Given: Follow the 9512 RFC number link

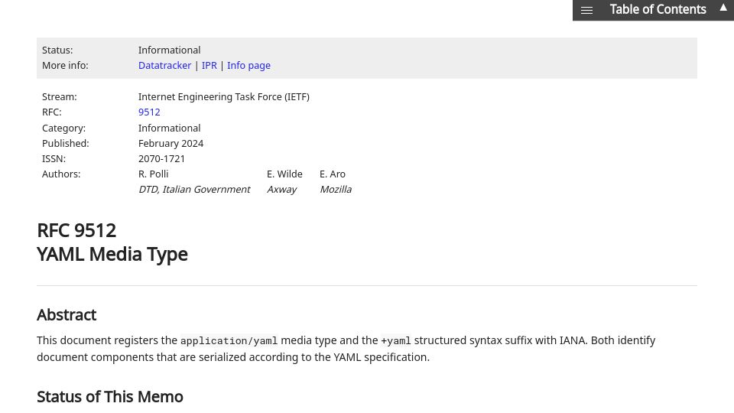Looking at the screenshot, I should [149, 112].
